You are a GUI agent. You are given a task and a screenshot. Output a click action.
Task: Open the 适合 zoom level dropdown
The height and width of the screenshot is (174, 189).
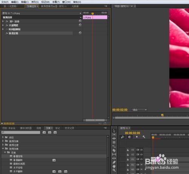click(x=139, y=110)
